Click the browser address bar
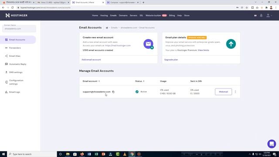Viewport: 279px width, 157px height. (x=125, y=8)
